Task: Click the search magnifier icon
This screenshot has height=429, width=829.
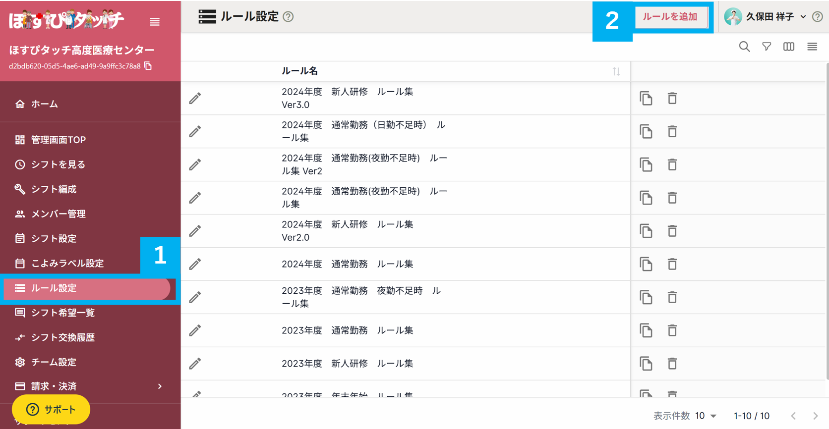Action: click(x=744, y=47)
